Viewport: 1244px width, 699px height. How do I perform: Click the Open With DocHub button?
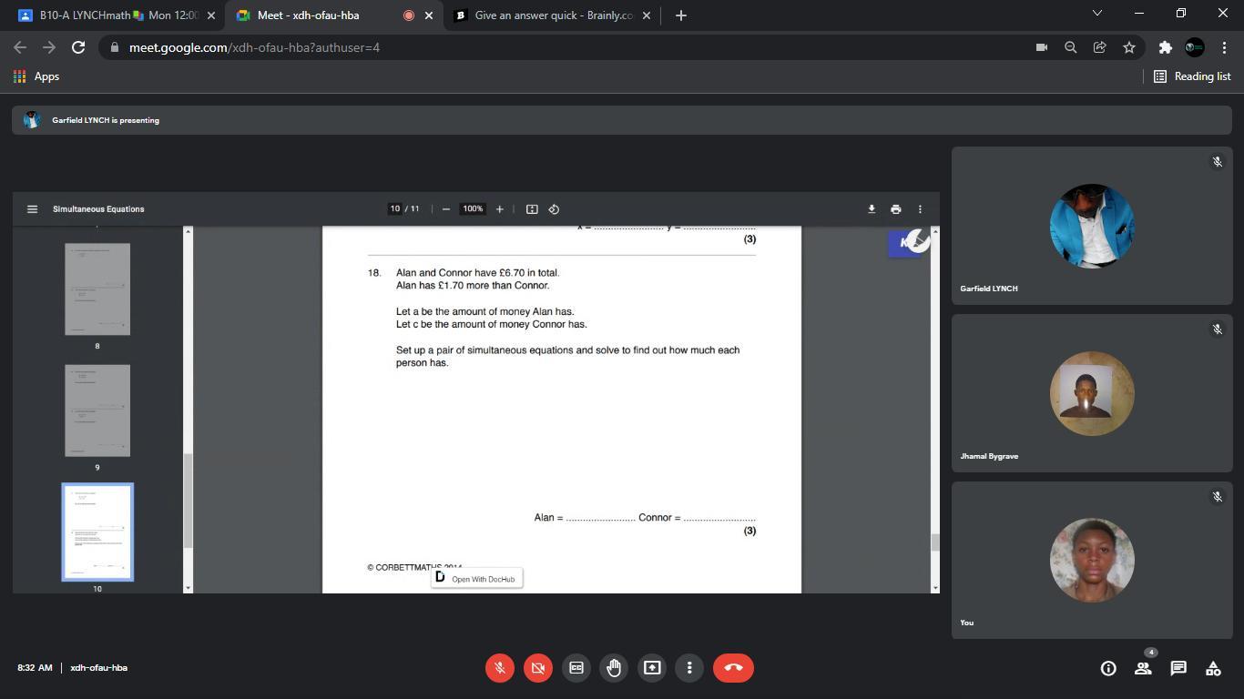coord(477,579)
